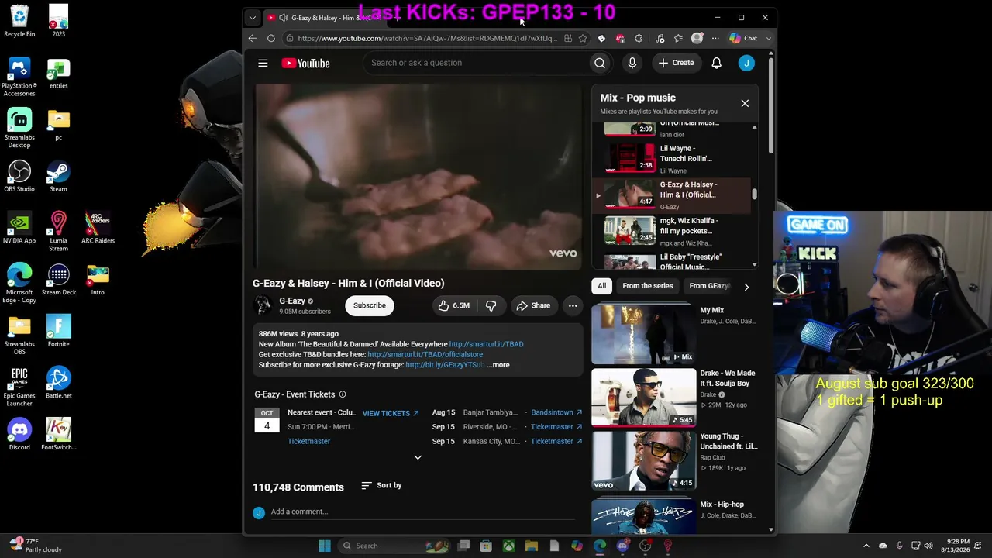Open the Steam desktop shortcut

(58, 176)
